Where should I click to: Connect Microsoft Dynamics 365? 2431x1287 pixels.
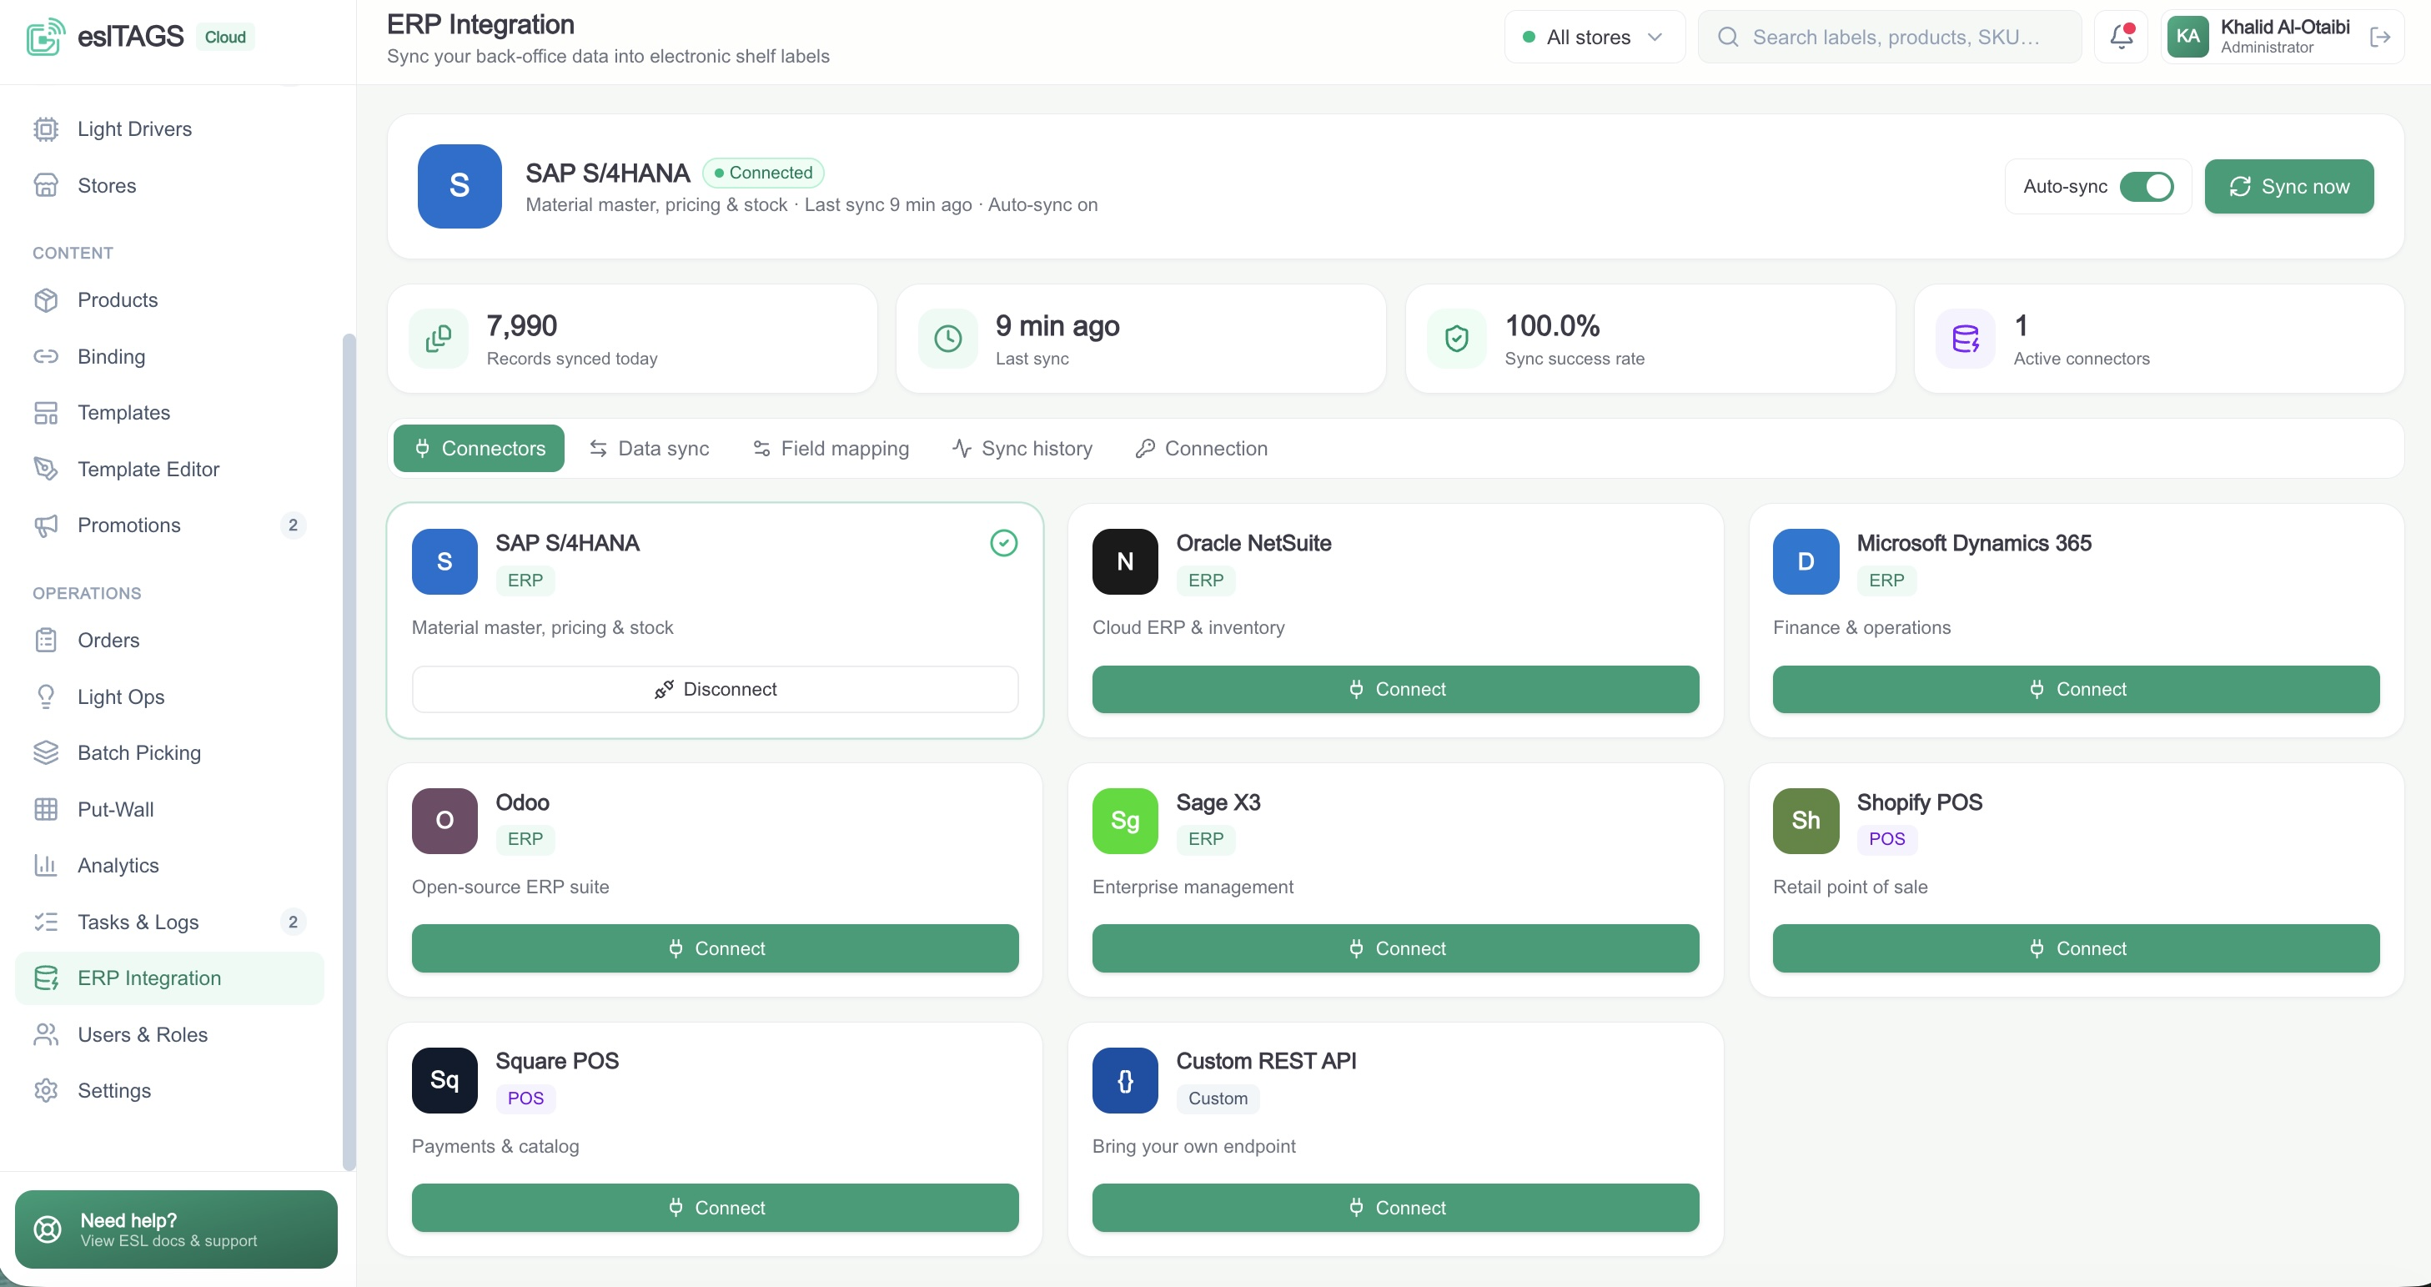point(2077,690)
